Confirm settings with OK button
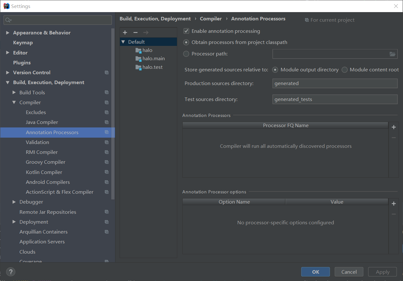This screenshot has width=403, height=281. coord(316,272)
